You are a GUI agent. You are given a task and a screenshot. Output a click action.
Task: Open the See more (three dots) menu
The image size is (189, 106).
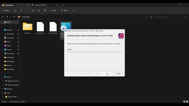pos(74,11)
